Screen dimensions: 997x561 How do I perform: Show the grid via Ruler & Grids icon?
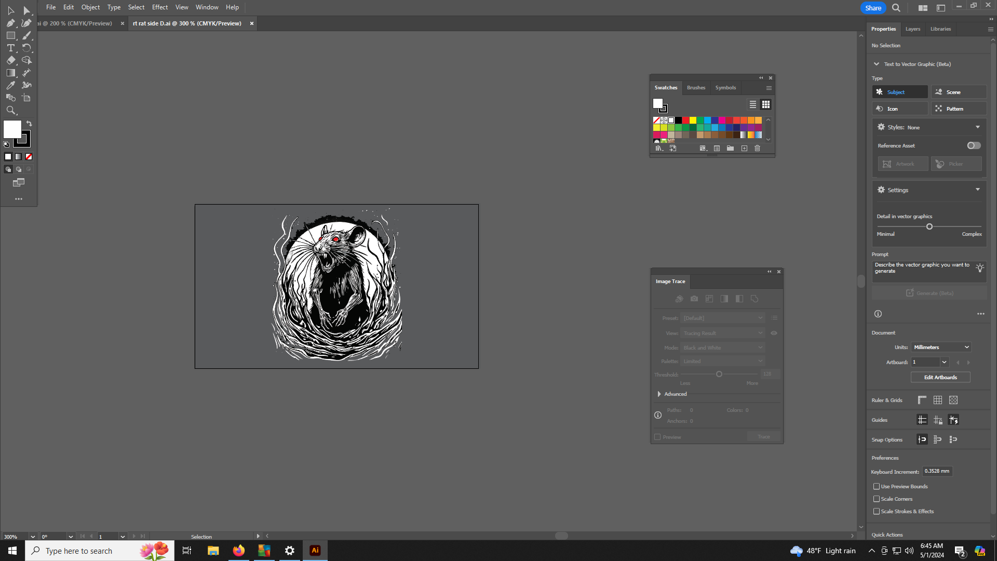pos(937,400)
